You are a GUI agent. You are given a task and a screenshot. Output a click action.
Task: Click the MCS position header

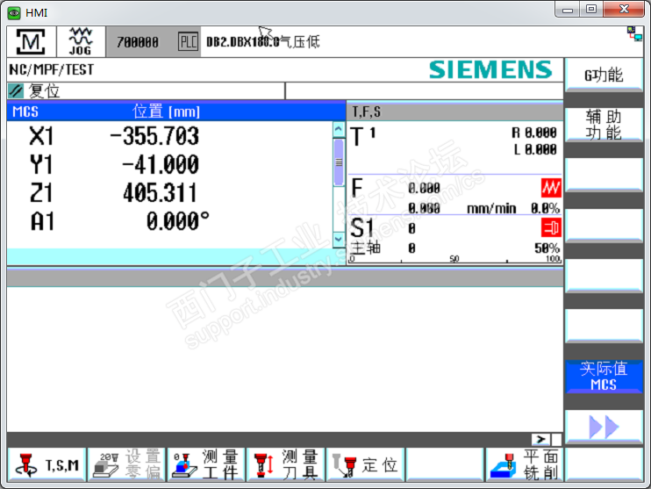[176, 111]
